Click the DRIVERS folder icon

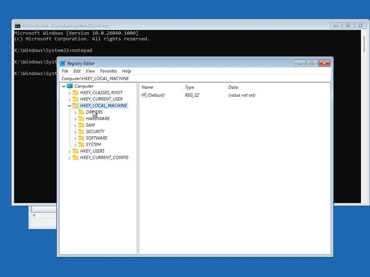point(81,112)
